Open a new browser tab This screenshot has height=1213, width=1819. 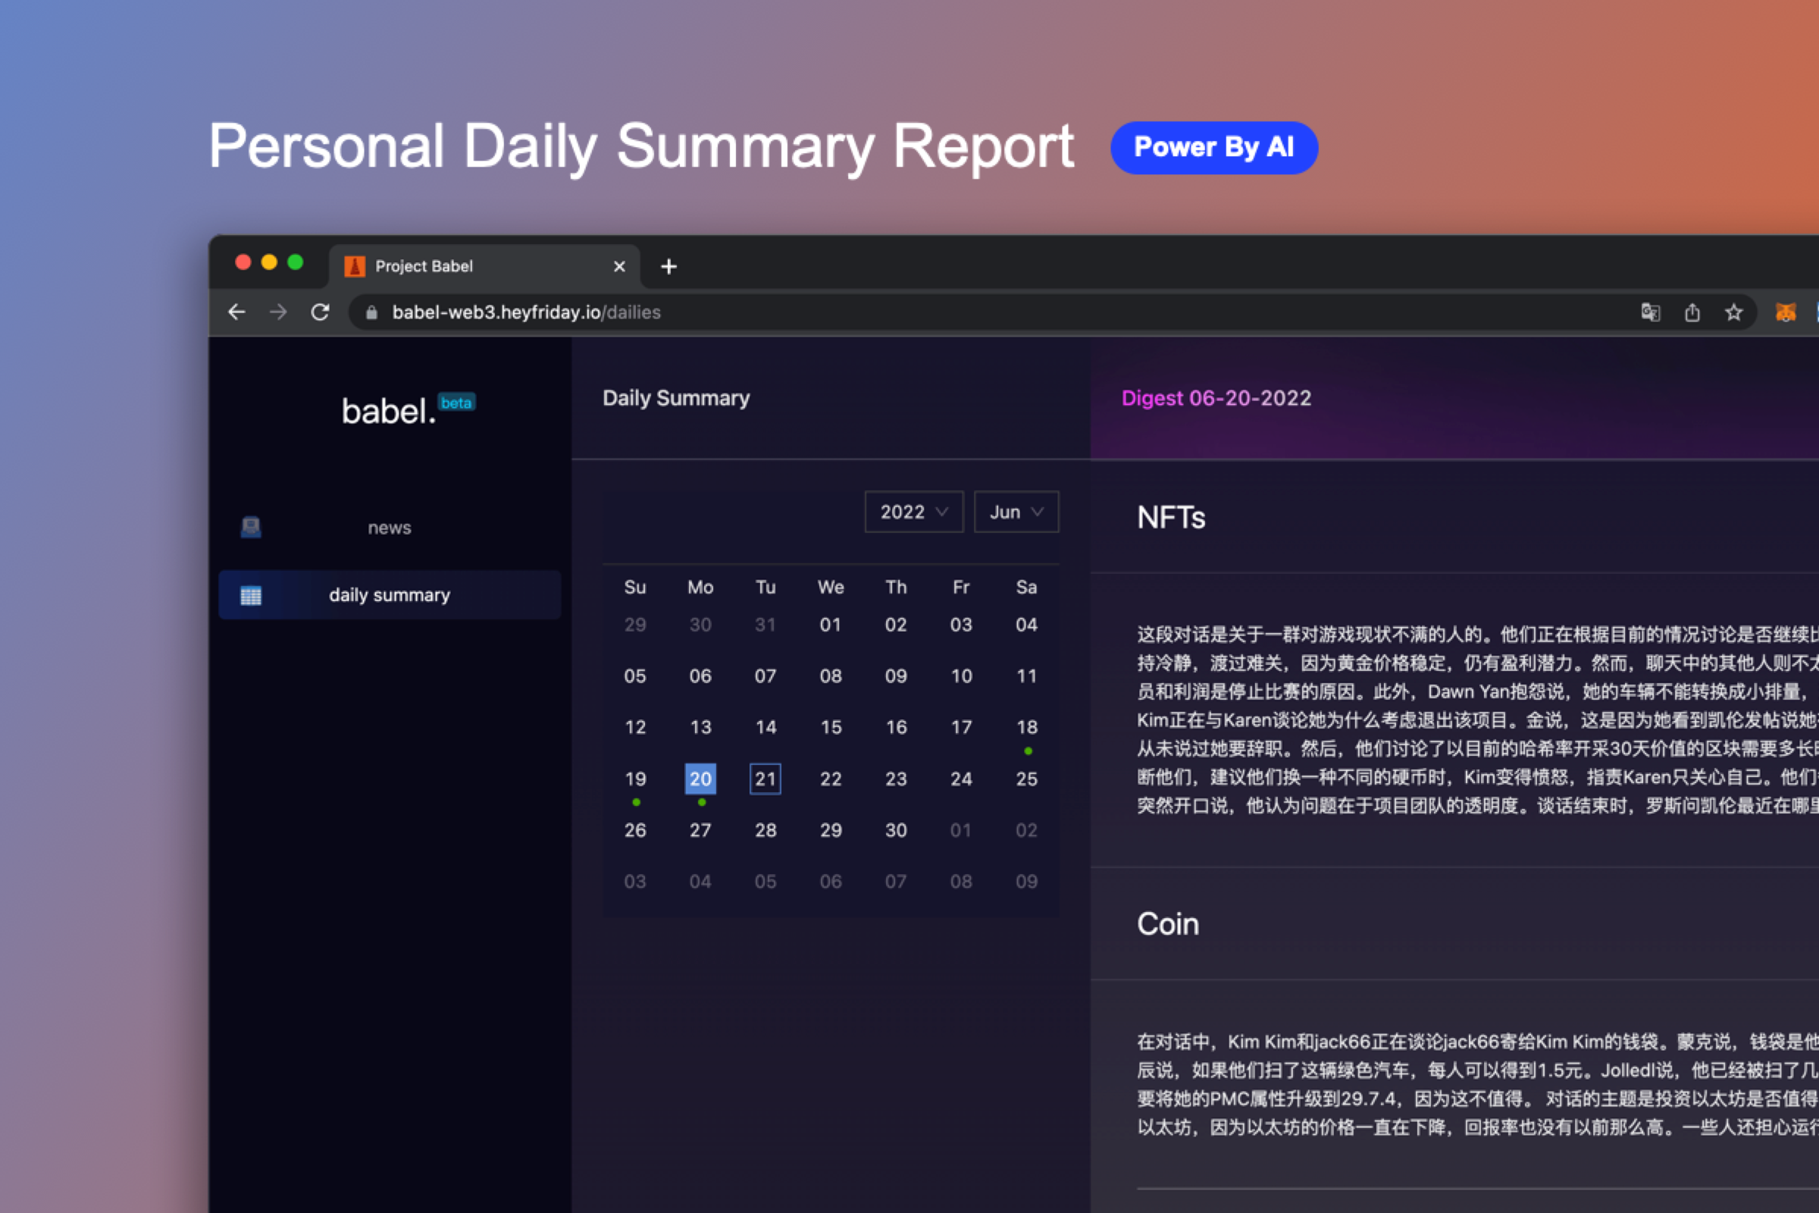669,266
